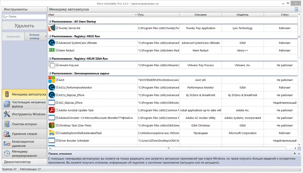Sort by Издатель column header

[242, 15]
